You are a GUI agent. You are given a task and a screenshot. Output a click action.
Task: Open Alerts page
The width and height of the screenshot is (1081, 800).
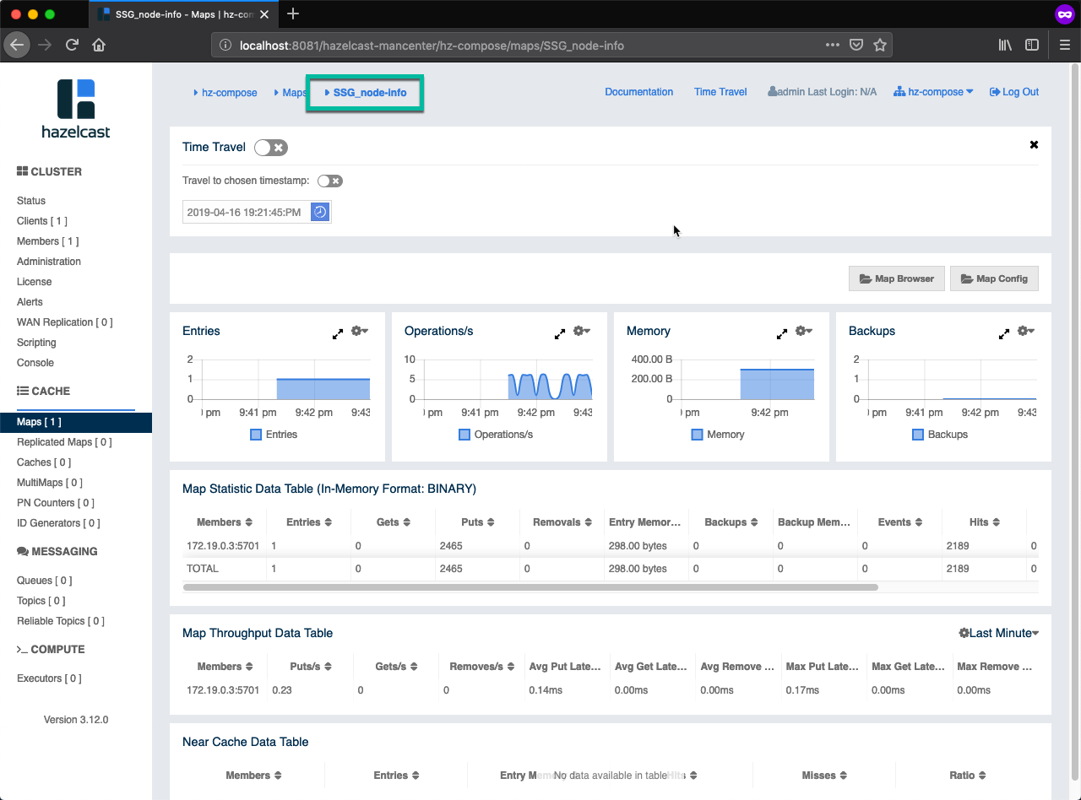[30, 302]
